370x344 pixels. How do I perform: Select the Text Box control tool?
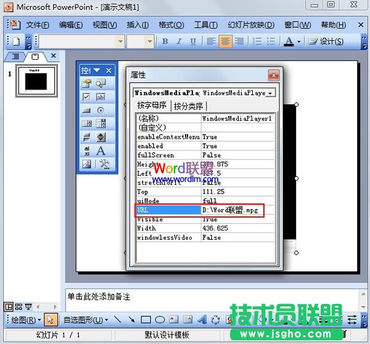(x=101, y=97)
